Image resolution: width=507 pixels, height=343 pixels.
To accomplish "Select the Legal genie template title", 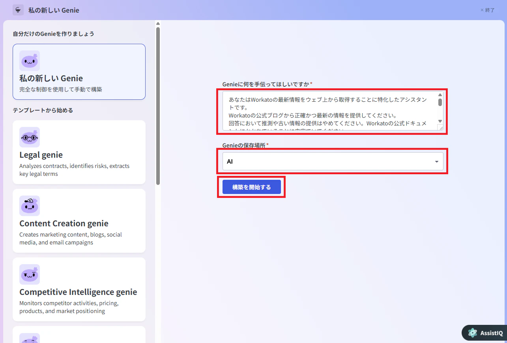I will click(41, 155).
